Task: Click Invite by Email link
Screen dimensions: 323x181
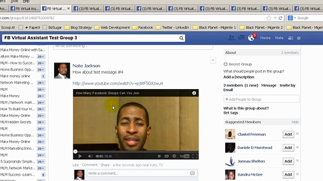Action: [x=259, y=87]
